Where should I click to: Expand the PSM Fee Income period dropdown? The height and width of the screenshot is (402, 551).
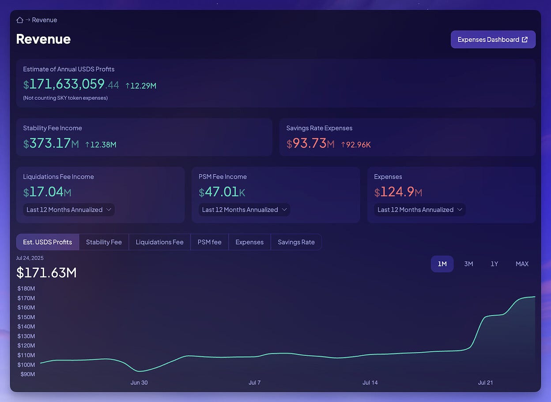click(244, 210)
